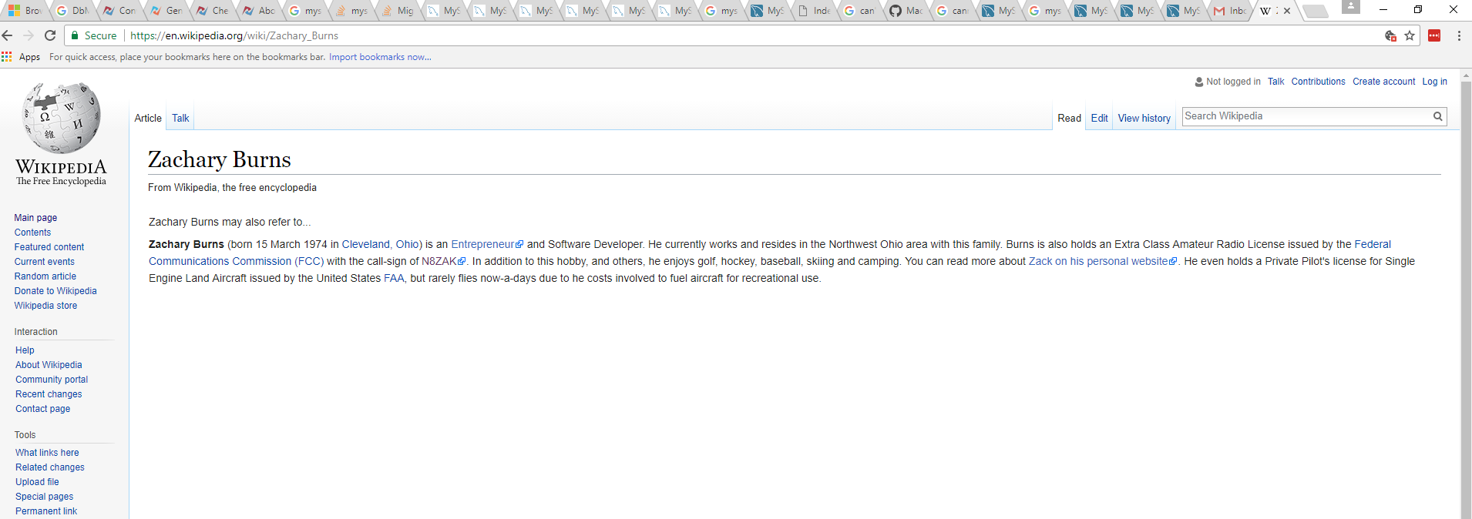This screenshot has width=1472, height=519.
Task: Switch to the Inbox Gmail tab
Action: 1230,11
